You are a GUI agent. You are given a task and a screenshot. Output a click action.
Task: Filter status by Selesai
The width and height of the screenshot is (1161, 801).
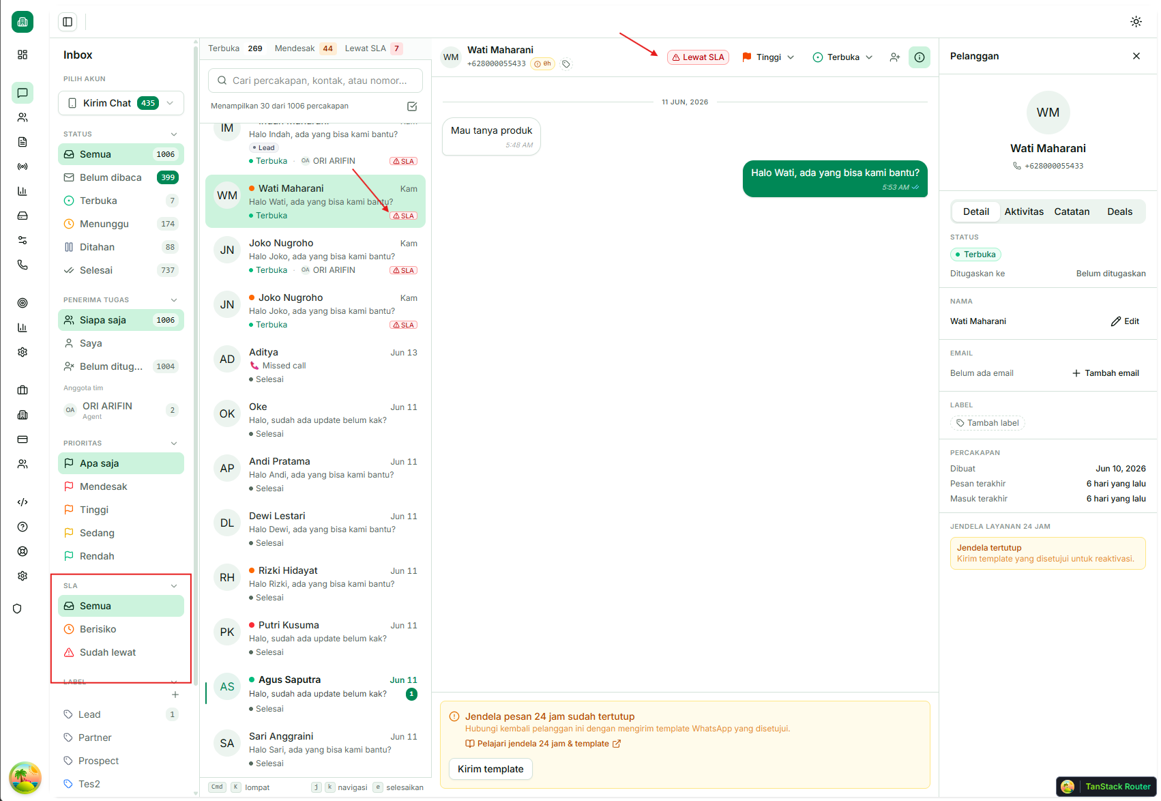pyautogui.click(x=121, y=270)
